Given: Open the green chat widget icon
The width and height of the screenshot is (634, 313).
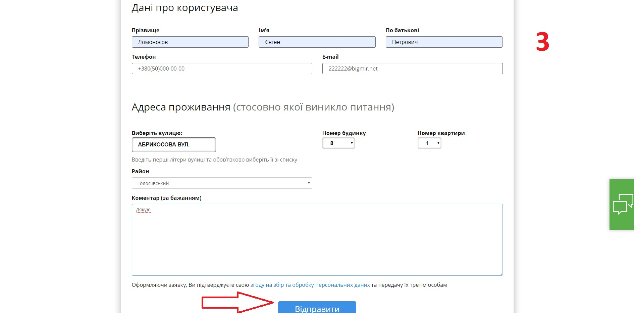Looking at the screenshot, I should (x=622, y=204).
